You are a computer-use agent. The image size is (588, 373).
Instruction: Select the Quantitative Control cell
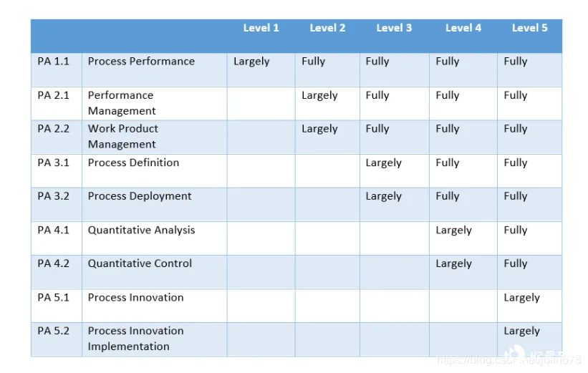point(140,263)
